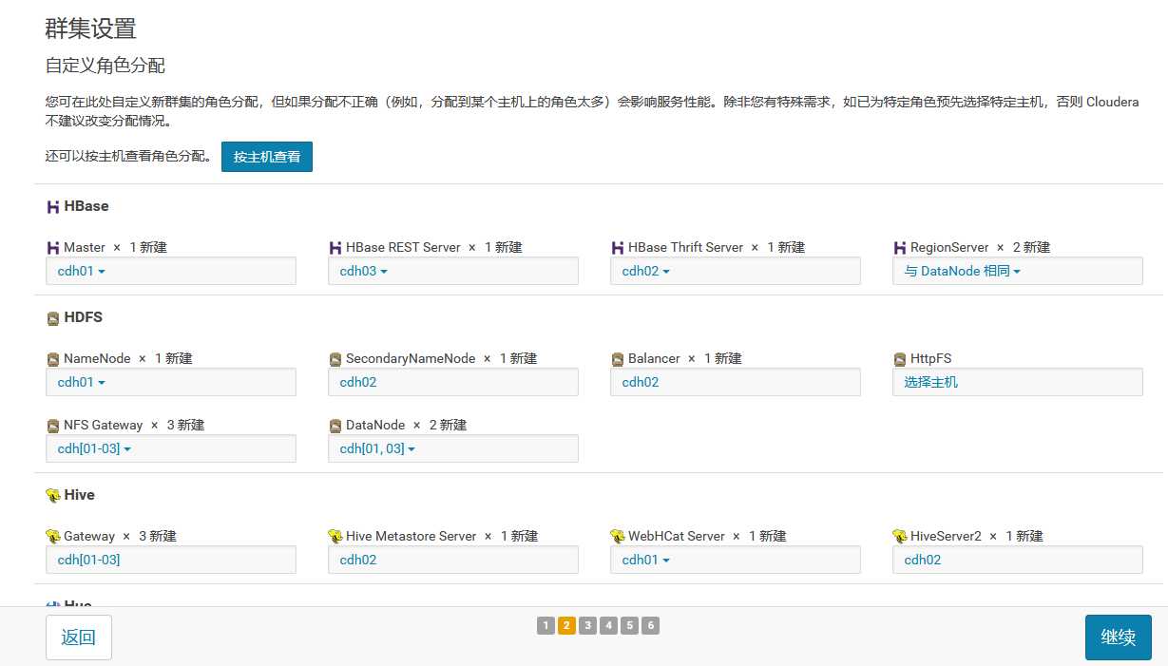The width and height of the screenshot is (1168, 666).
Task: Open the HBase Master host dropdown cdh01
Action: coord(82,271)
